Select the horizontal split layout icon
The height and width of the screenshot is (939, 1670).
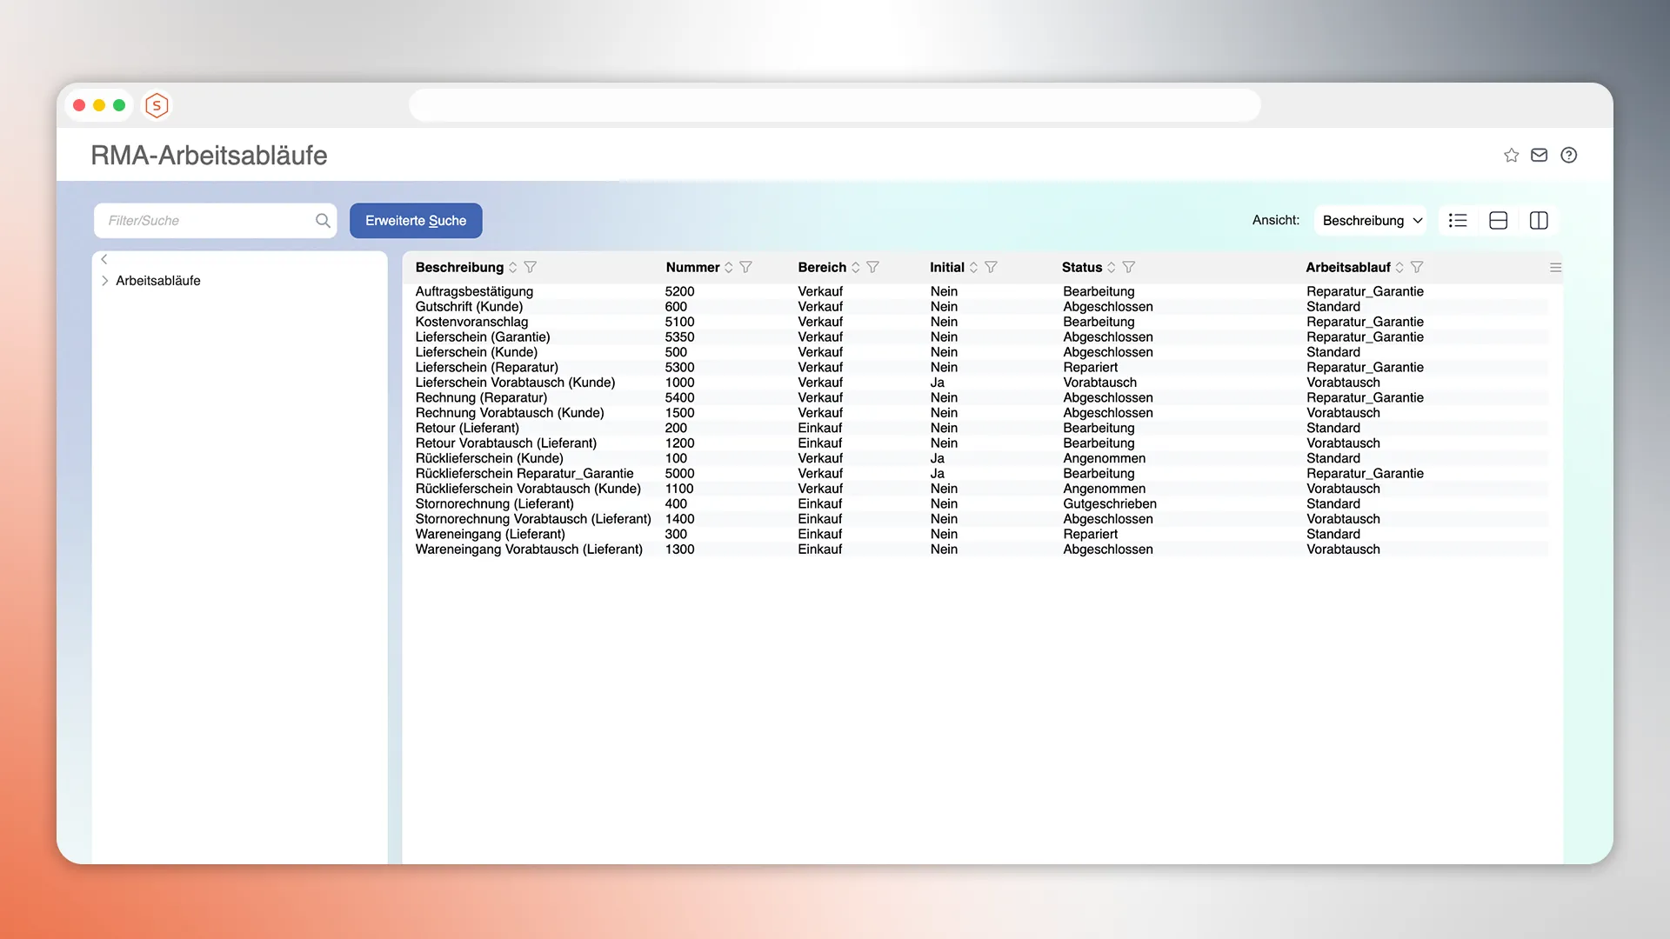[1498, 221]
